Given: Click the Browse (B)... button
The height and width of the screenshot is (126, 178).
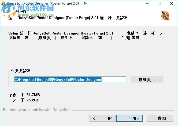Looking at the screenshot, I should (147, 79).
